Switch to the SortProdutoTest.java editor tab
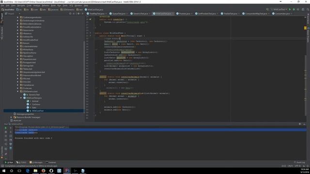Screen dimensions: 310x174 pyautogui.click(x=207, y=14)
